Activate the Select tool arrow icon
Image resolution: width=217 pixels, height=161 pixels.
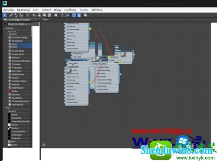tap(5, 15)
